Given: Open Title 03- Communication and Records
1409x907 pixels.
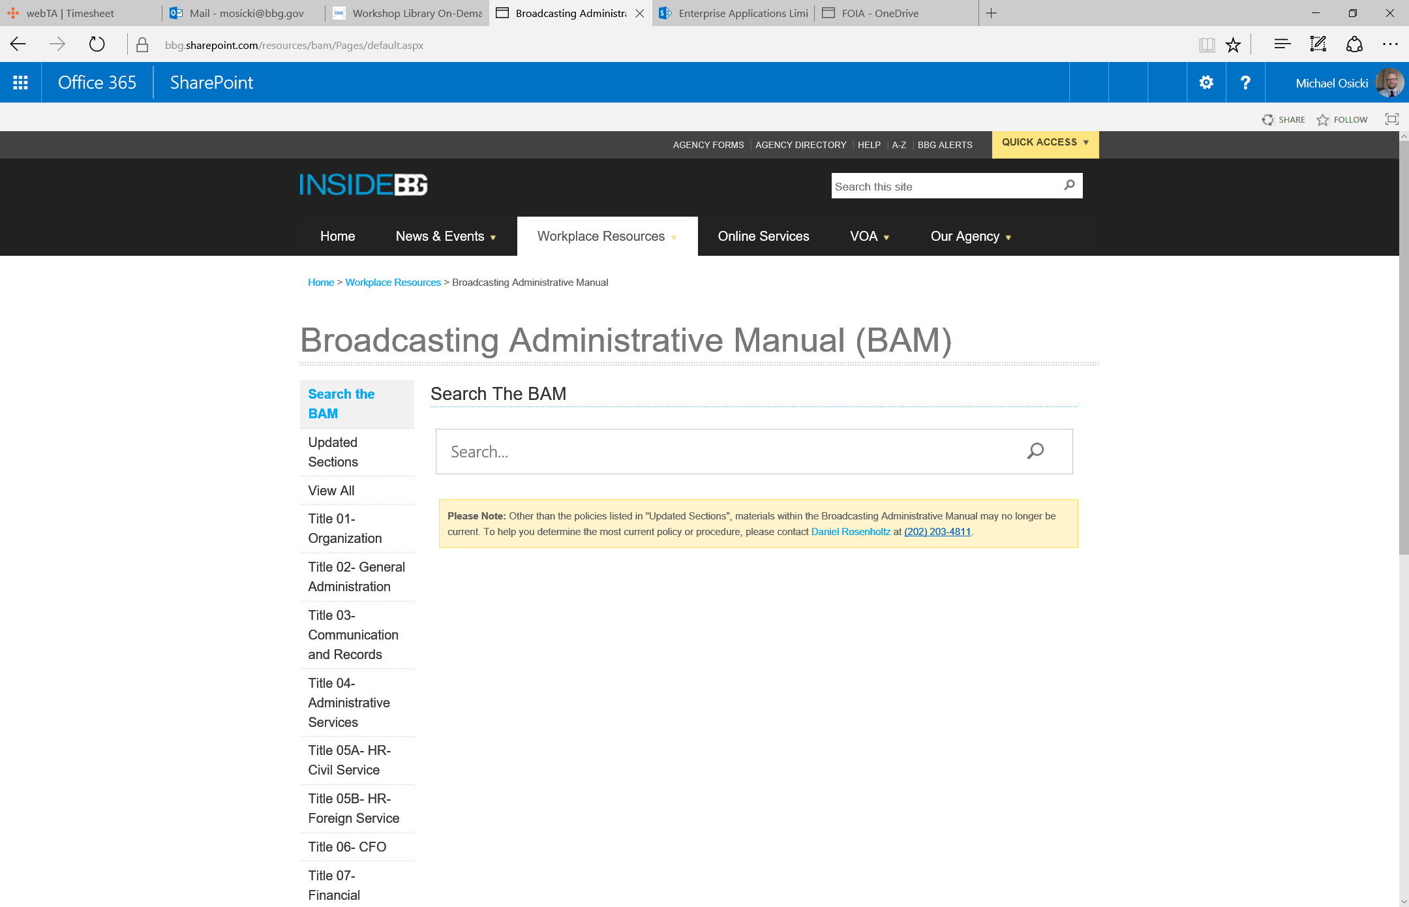Looking at the screenshot, I should coord(357,635).
